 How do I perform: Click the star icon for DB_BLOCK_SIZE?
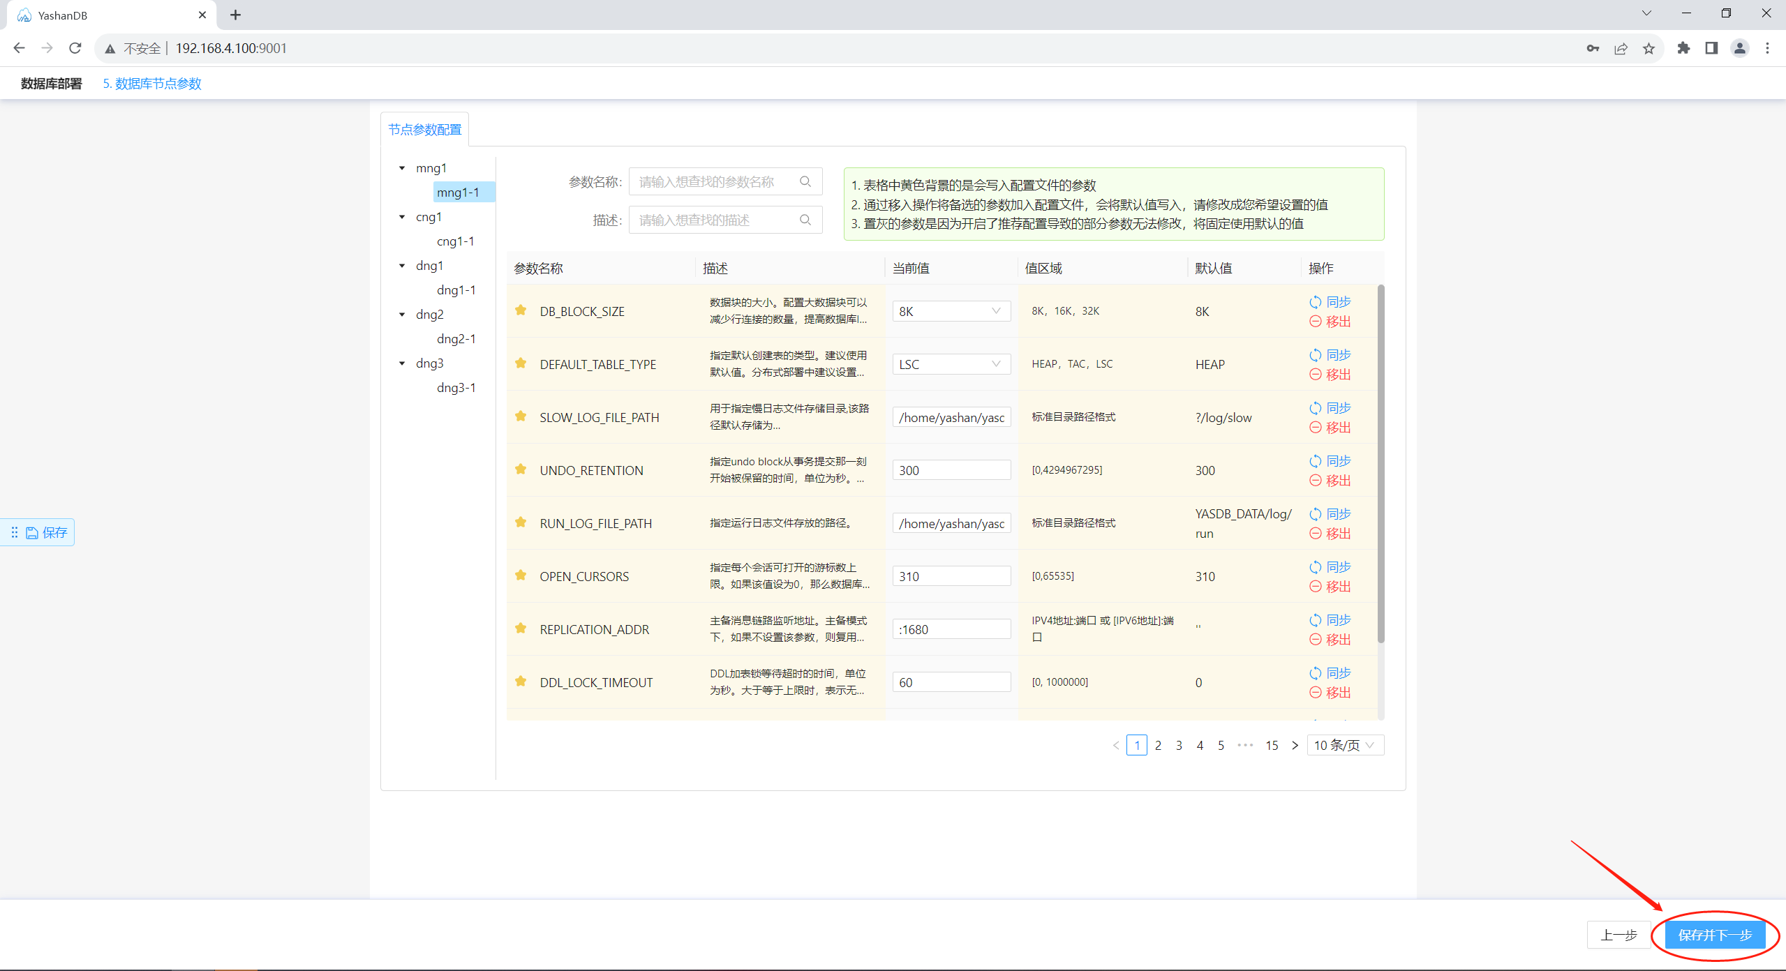pyautogui.click(x=521, y=310)
